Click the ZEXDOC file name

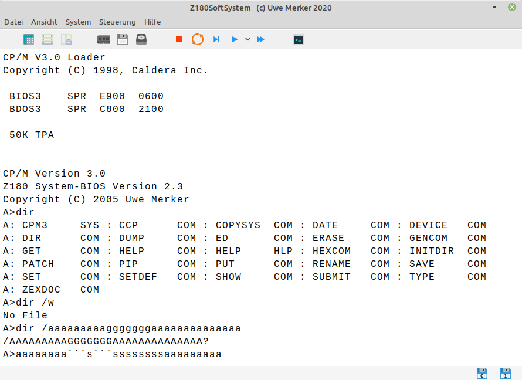point(41,290)
